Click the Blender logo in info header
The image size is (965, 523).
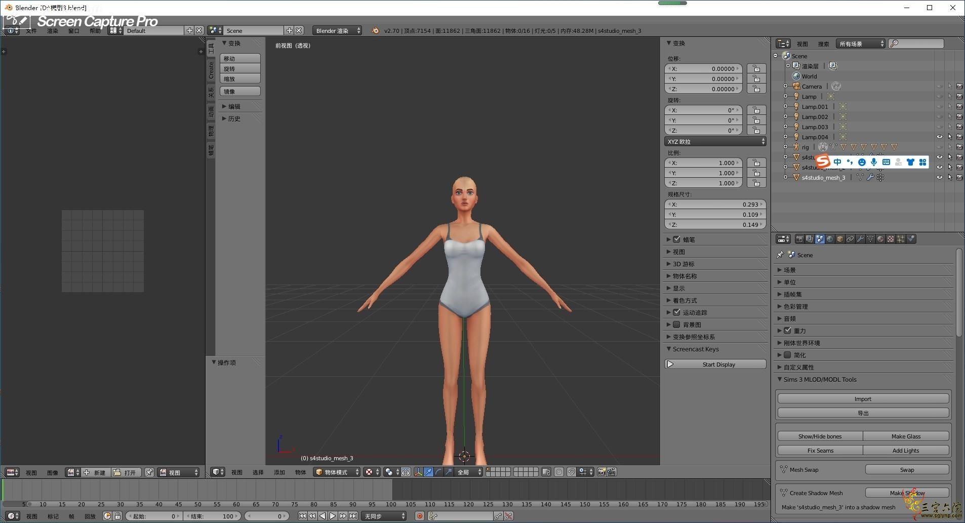click(375, 30)
